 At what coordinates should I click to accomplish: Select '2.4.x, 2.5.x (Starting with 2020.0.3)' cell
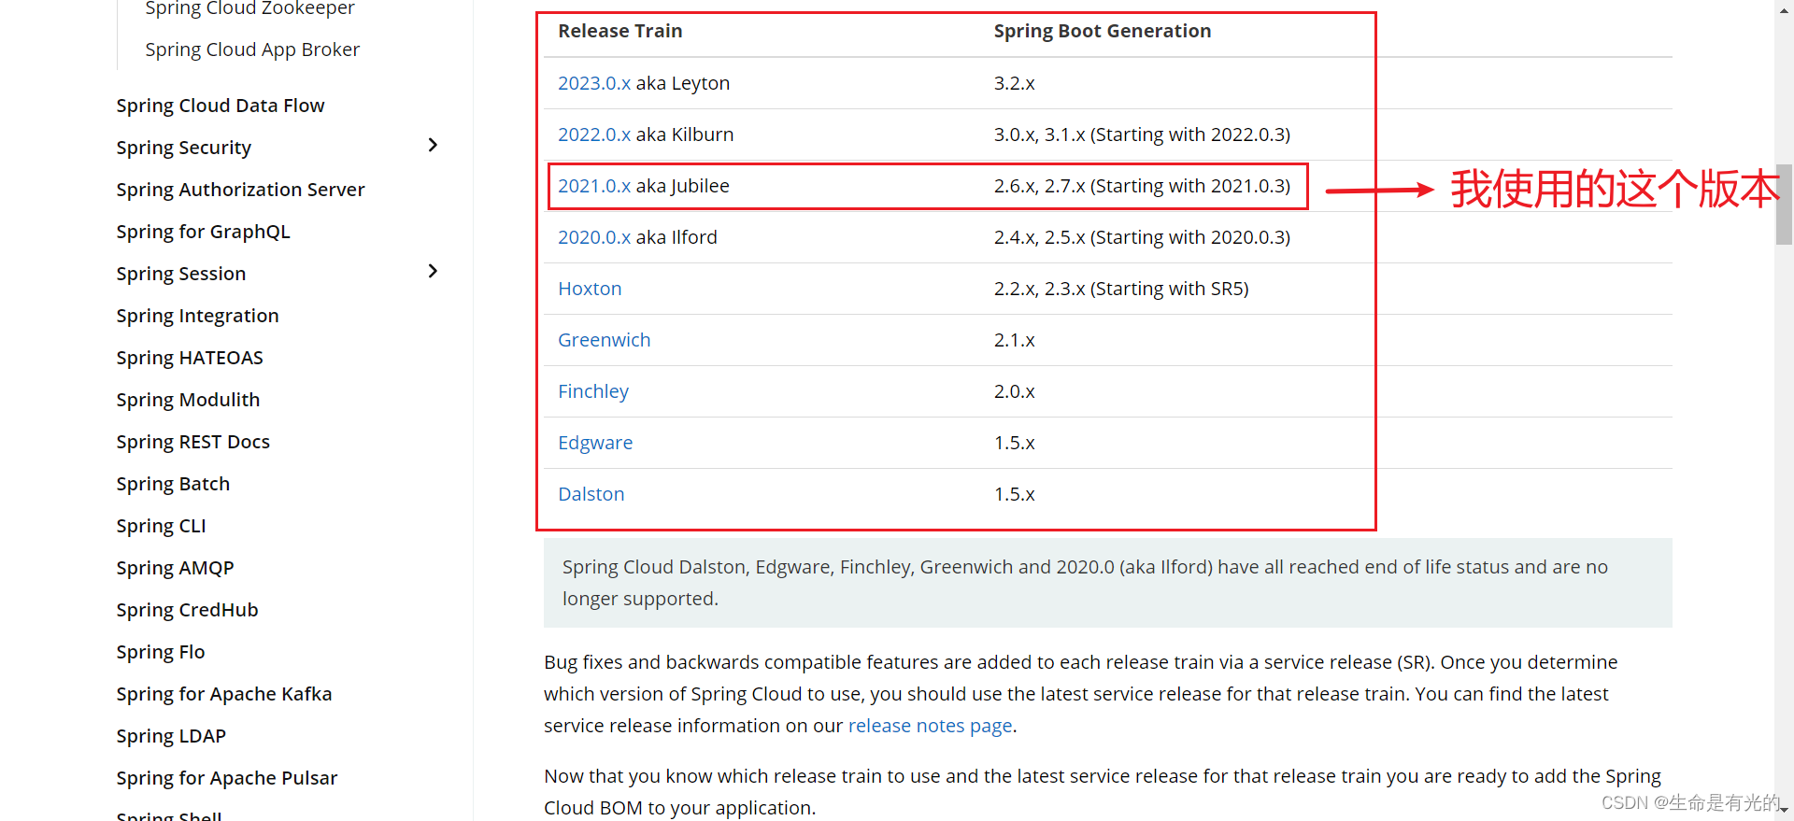pyautogui.click(x=1142, y=237)
